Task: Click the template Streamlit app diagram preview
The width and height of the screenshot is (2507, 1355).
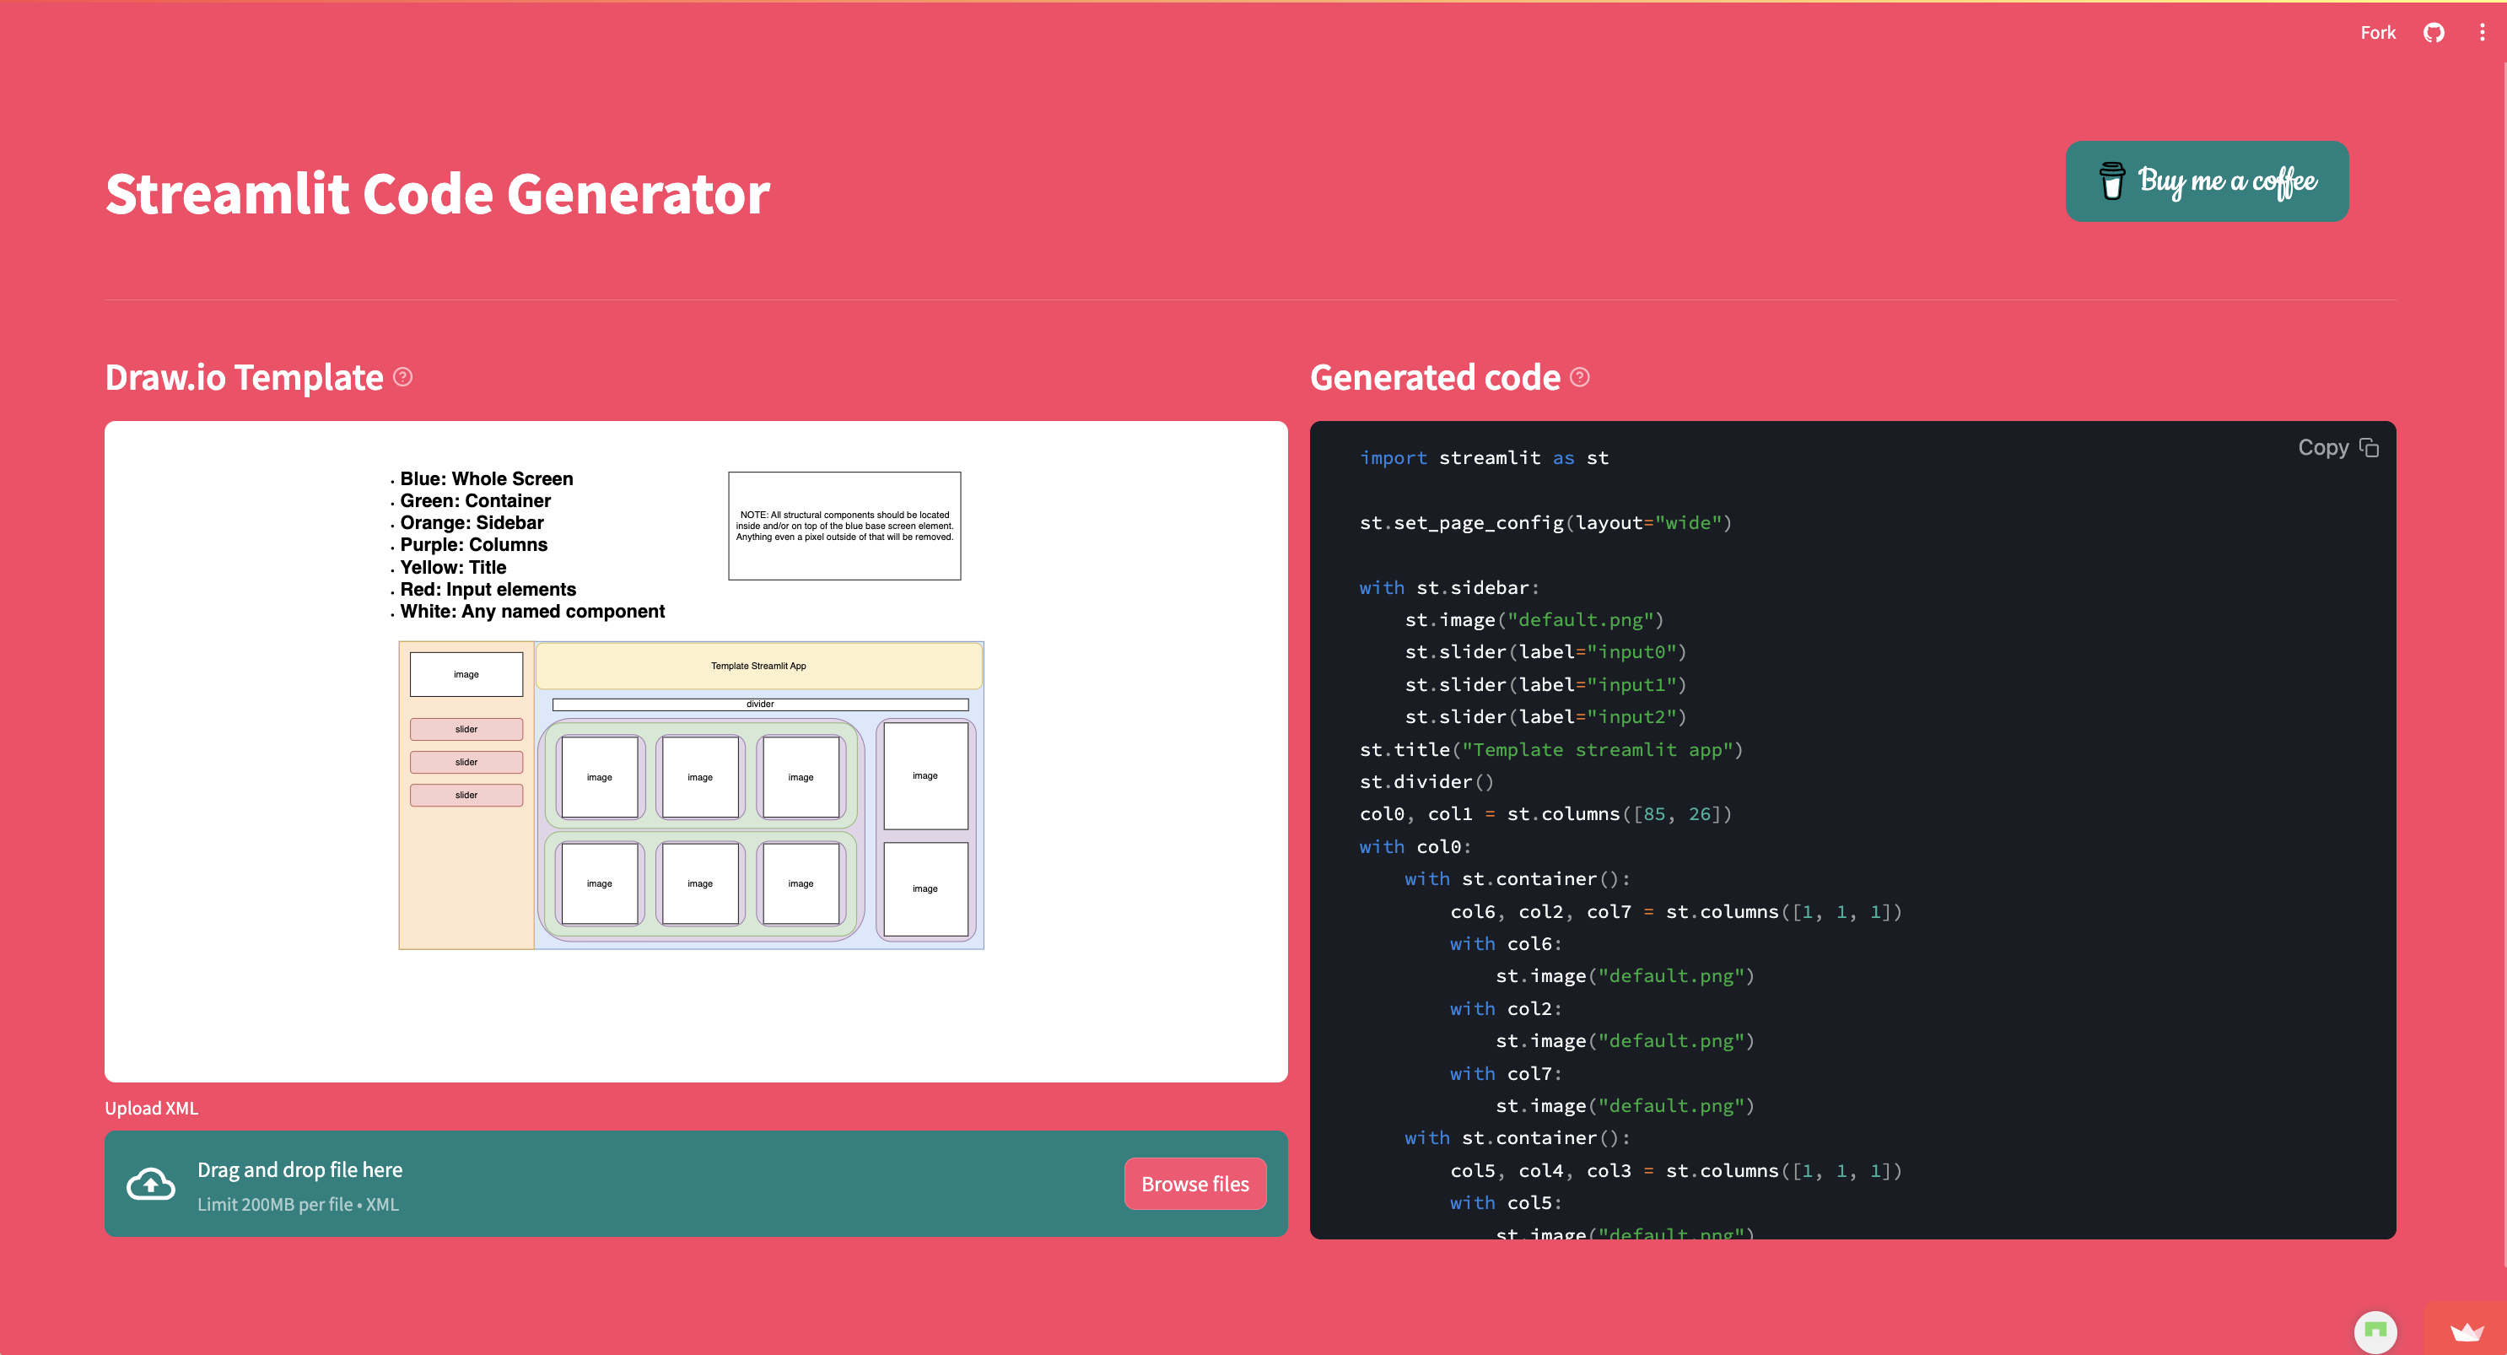Action: [691, 793]
